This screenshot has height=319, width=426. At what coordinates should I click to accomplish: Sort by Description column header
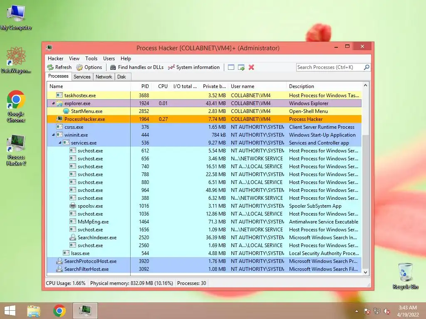324,86
